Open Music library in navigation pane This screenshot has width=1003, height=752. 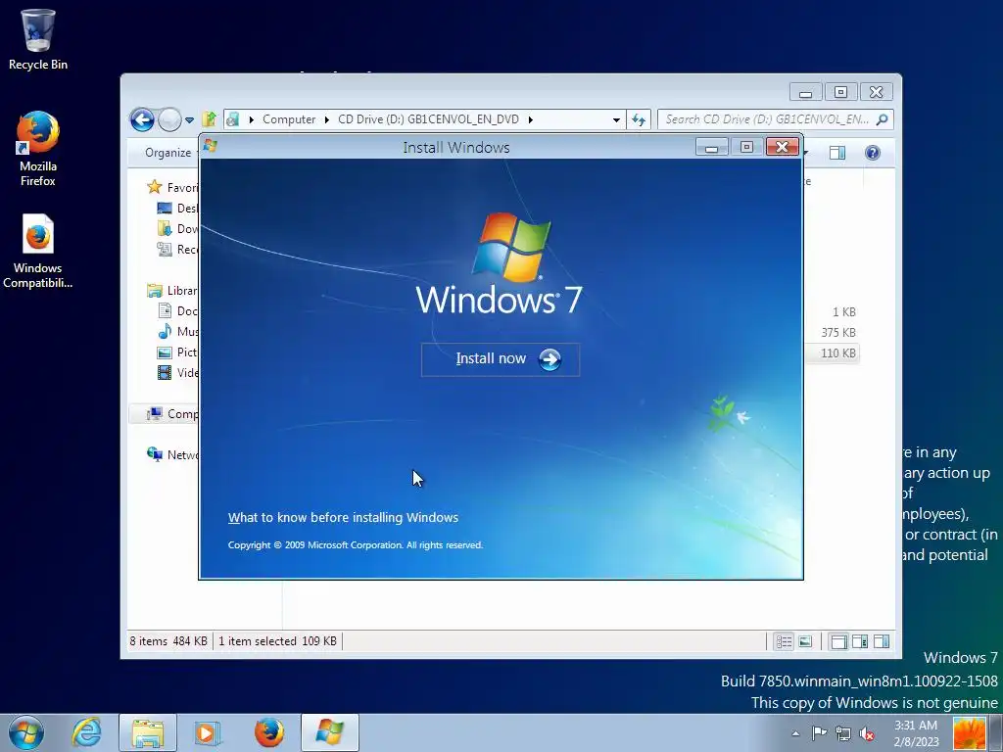coord(178,331)
